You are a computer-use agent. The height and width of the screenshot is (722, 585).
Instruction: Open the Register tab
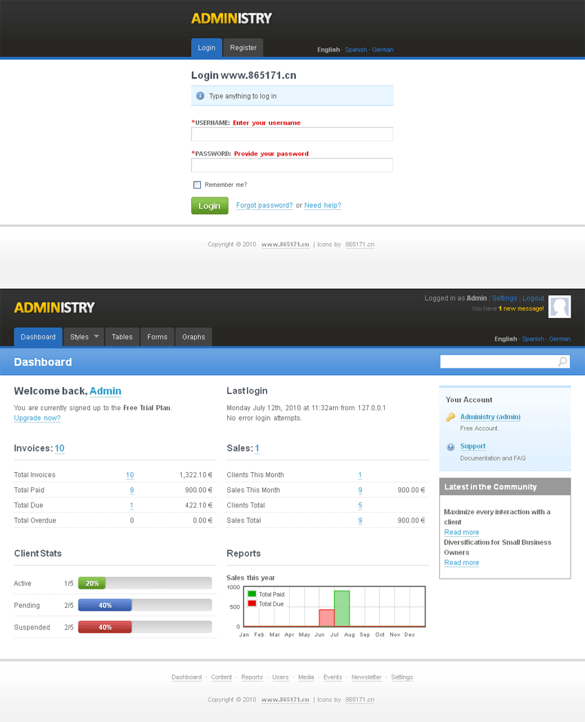(243, 48)
